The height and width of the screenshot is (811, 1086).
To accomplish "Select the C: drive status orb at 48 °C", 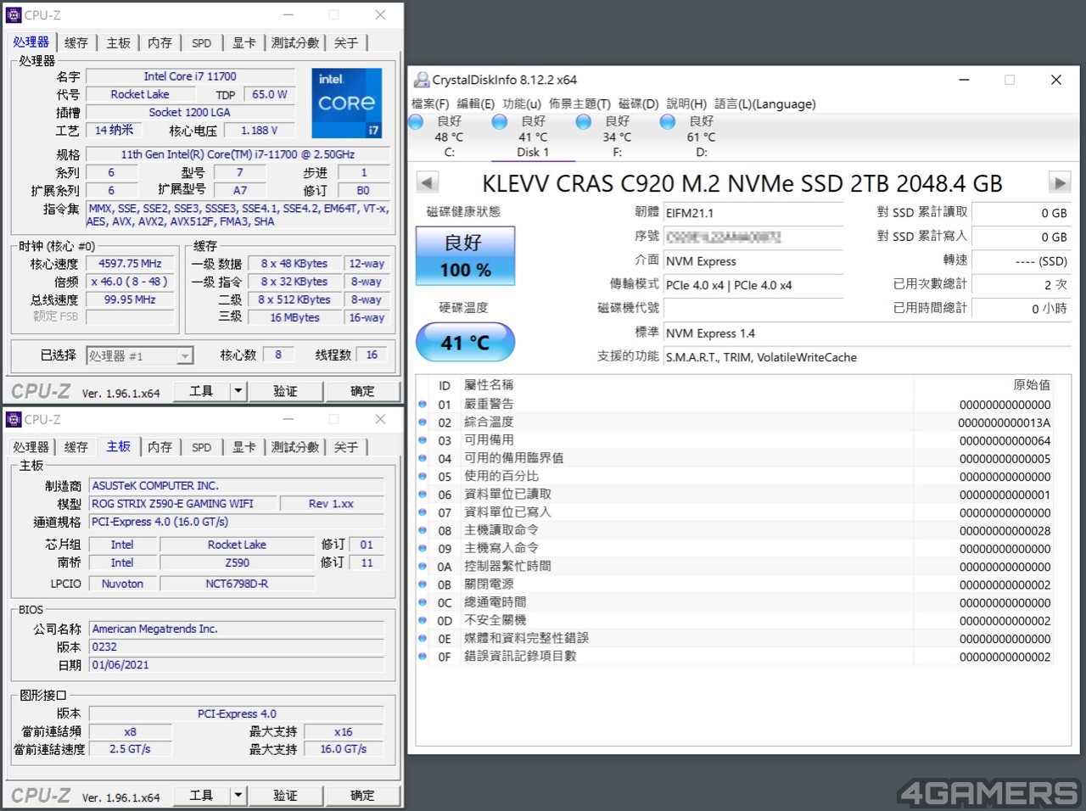I will (x=416, y=122).
